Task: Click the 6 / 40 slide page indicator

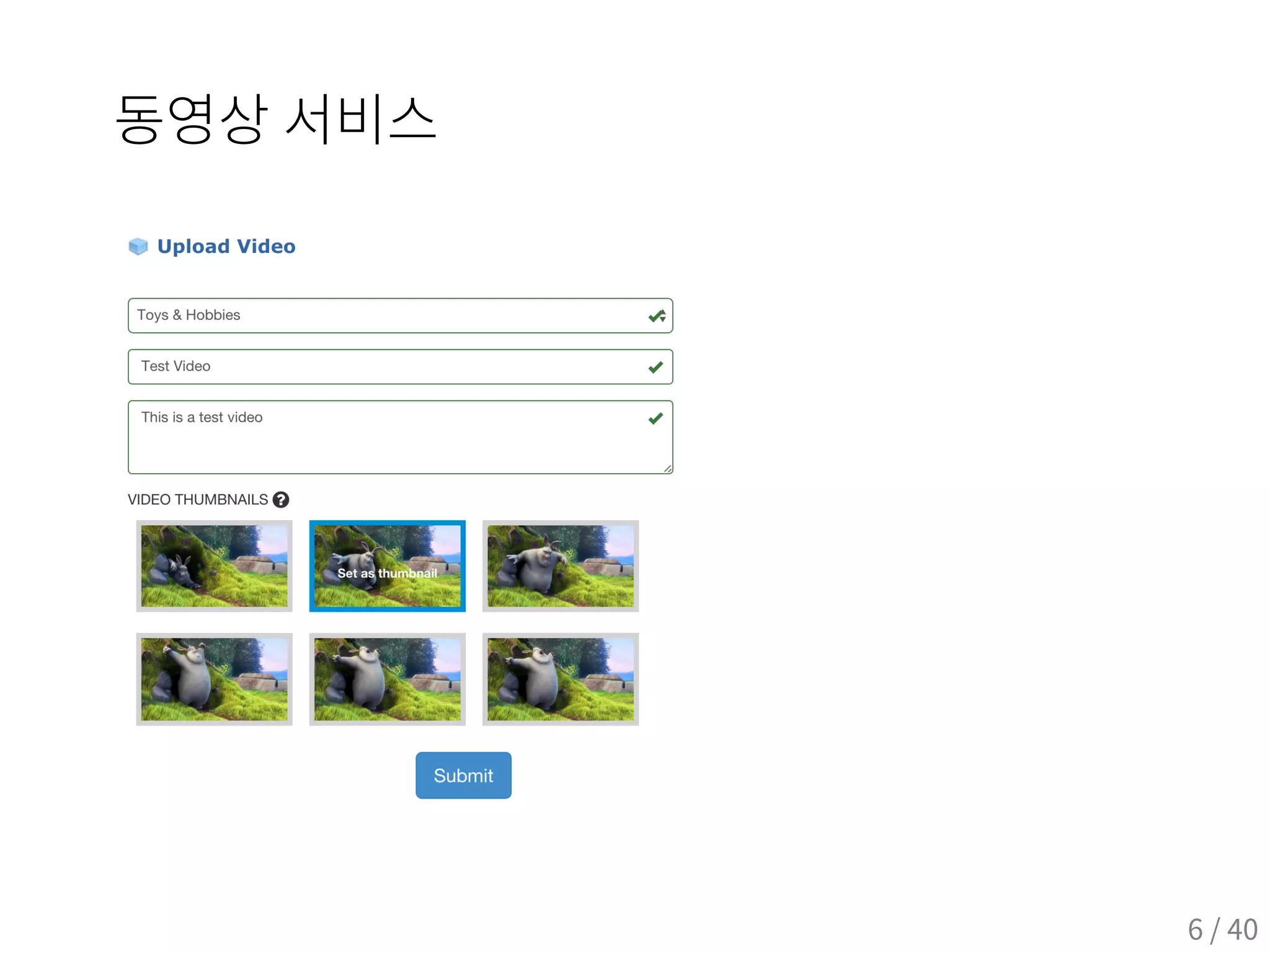Action: click(x=1222, y=930)
